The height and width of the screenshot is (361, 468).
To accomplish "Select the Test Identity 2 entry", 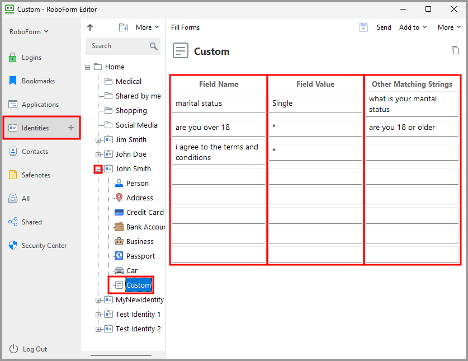I will click(133, 329).
